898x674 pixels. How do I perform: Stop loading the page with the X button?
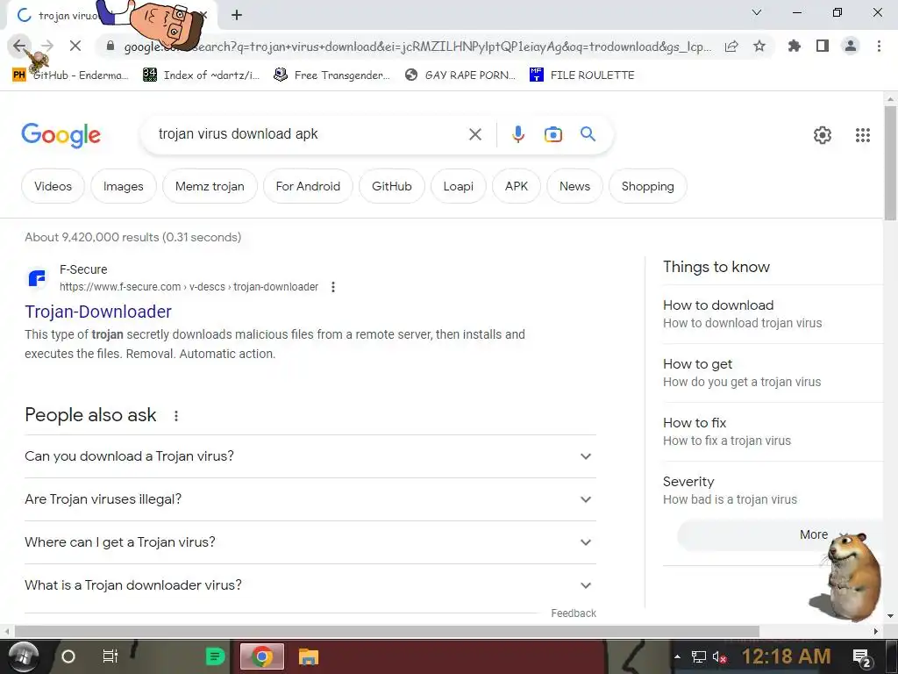pyautogui.click(x=75, y=46)
